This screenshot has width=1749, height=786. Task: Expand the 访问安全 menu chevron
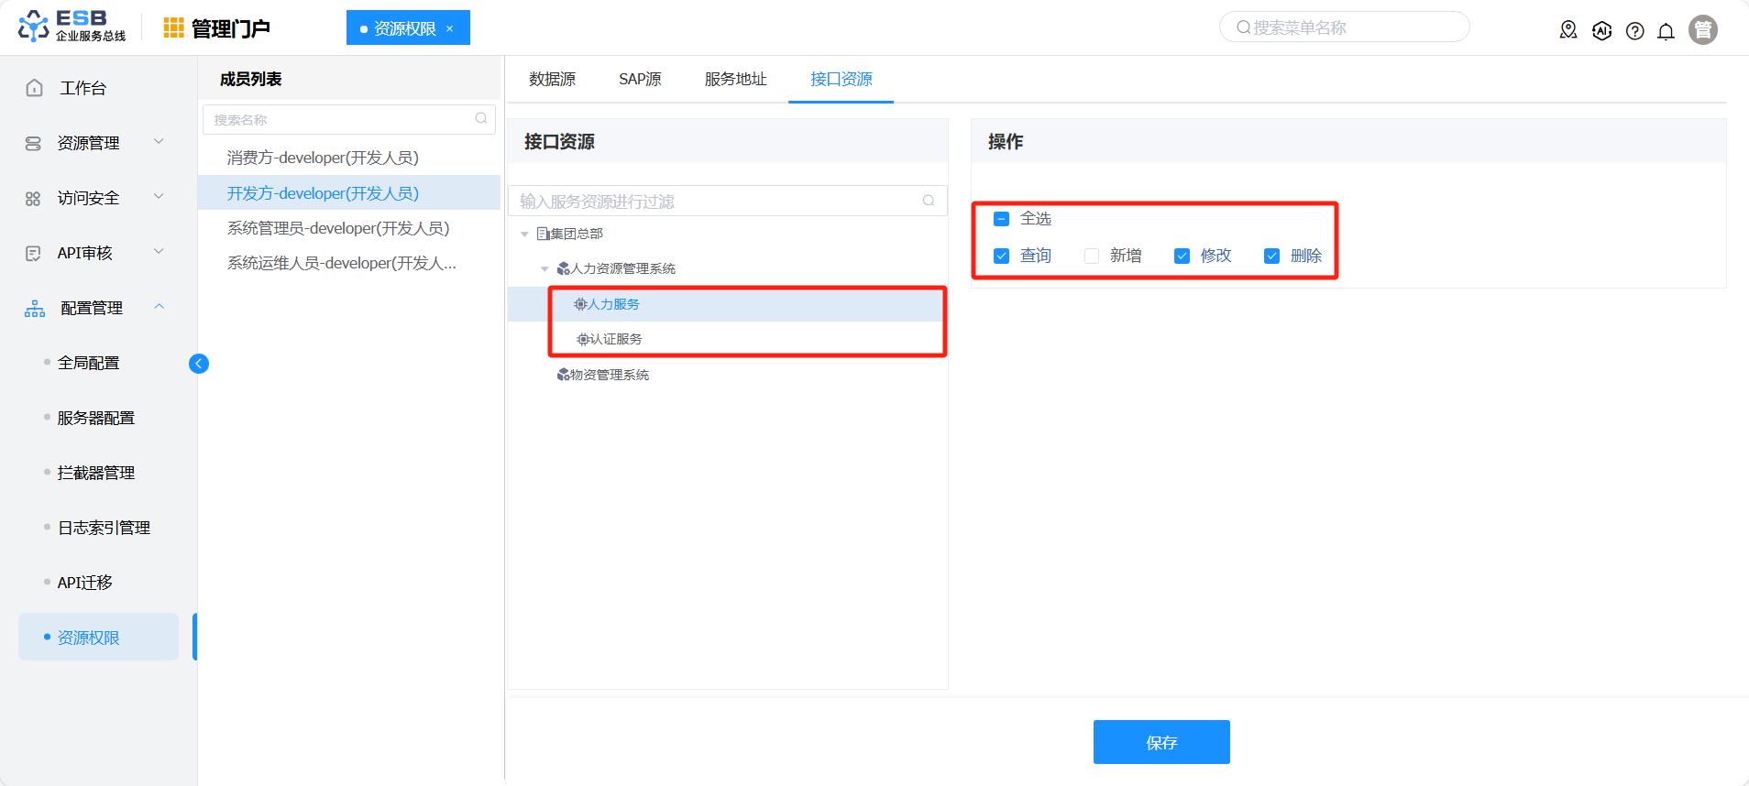pyautogui.click(x=159, y=197)
